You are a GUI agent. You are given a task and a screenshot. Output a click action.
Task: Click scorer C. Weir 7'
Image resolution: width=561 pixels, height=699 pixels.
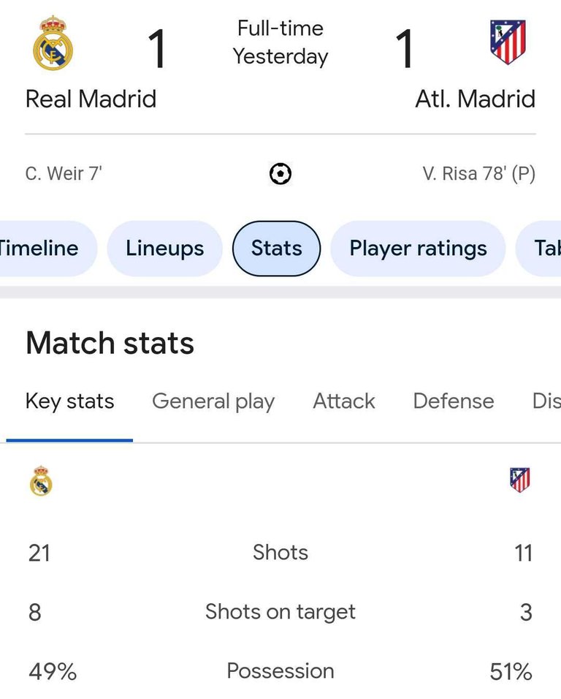(64, 174)
